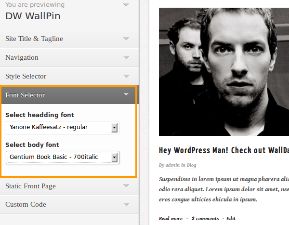This screenshot has height=225, width=289.
Task: Expand the 'You are previewing' theme info
Action: click(x=69, y=14)
